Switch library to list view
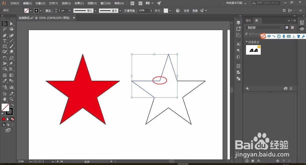 (292, 28)
